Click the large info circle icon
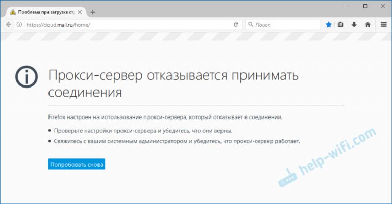 coord(27,77)
